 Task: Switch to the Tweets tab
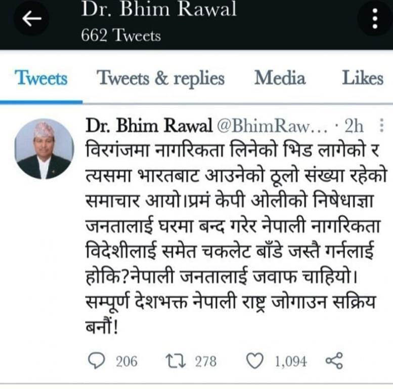click(41, 78)
